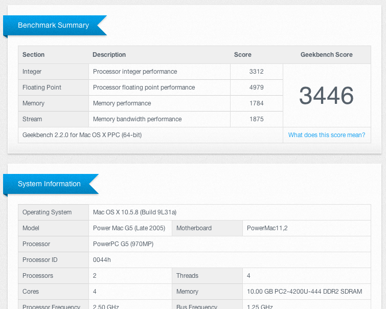Viewport: 386px width, 309px height.
Task: Click the Processor ID value 0044h
Action: pyautogui.click(x=102, y=260)
